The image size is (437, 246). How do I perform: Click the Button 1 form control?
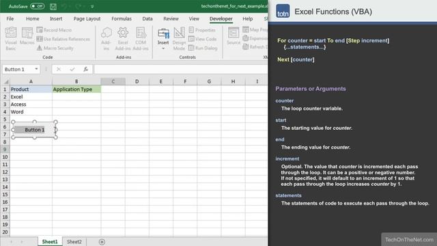point(34,130)
